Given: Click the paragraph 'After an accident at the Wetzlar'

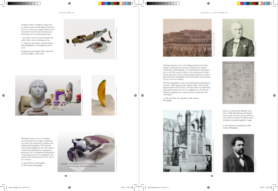Looking at the screenshot, I should [238, 115].
